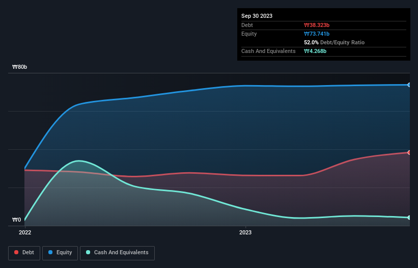
Task: Click the Equity label in tooltip
Action: click(249, 34)
